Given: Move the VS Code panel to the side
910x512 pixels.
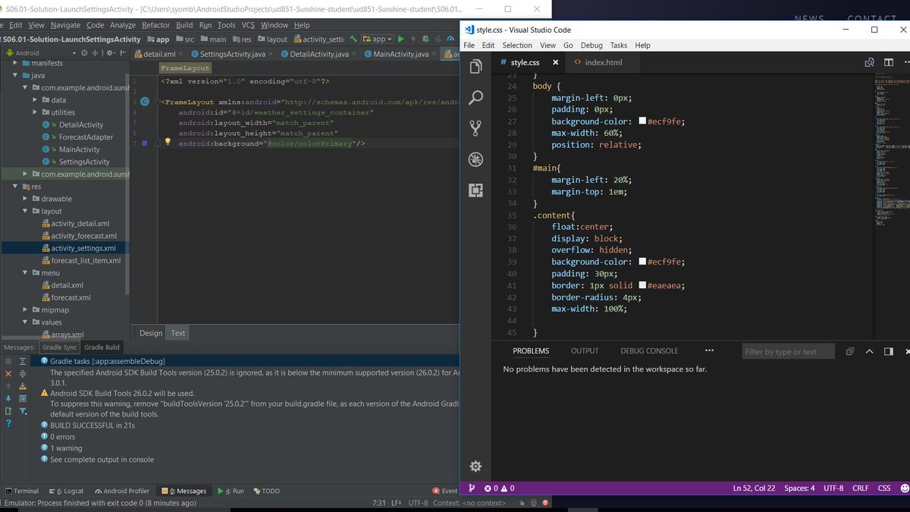Looking at the screenshot, I should click(888, 351).
